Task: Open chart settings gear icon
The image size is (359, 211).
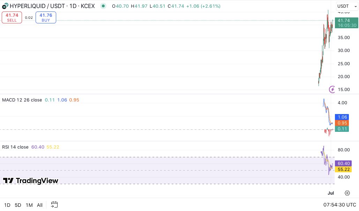Action: coord(347,193)
